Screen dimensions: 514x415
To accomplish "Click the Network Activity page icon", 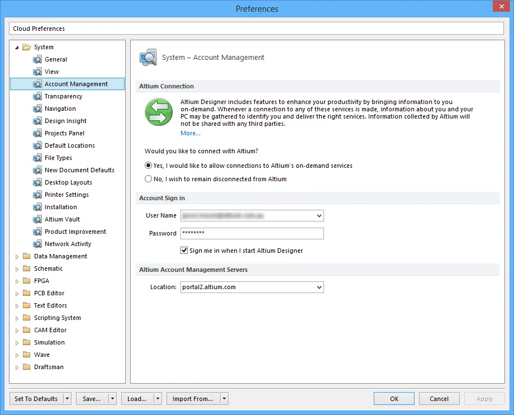I will point(37,244).
